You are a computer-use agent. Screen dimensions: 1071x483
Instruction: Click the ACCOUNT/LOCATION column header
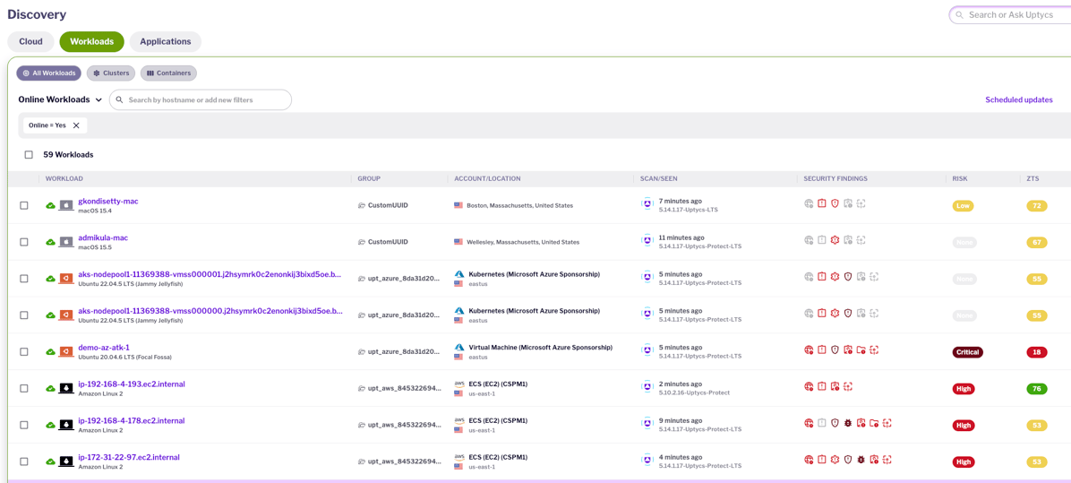488,179
